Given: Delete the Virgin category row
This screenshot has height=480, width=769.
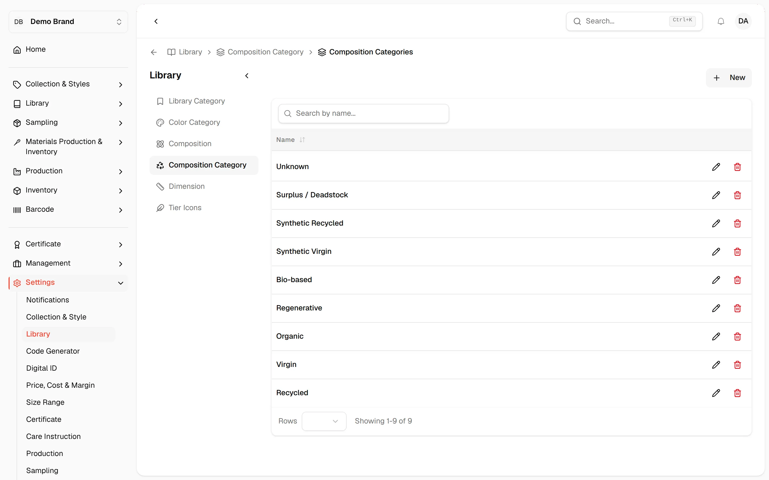Looking at the screenshot, I should pos(737,365).
